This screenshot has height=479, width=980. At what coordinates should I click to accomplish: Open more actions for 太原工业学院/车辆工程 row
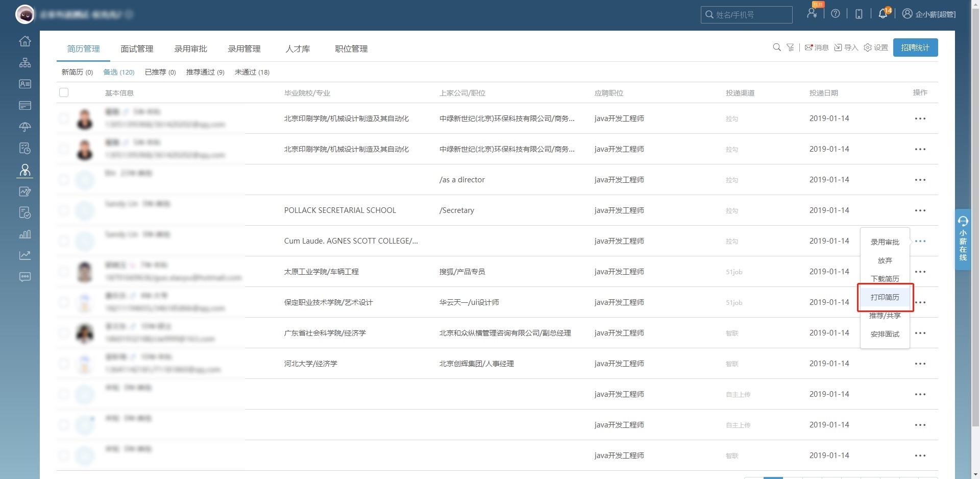pyautogui.click(x=920, y=272)
